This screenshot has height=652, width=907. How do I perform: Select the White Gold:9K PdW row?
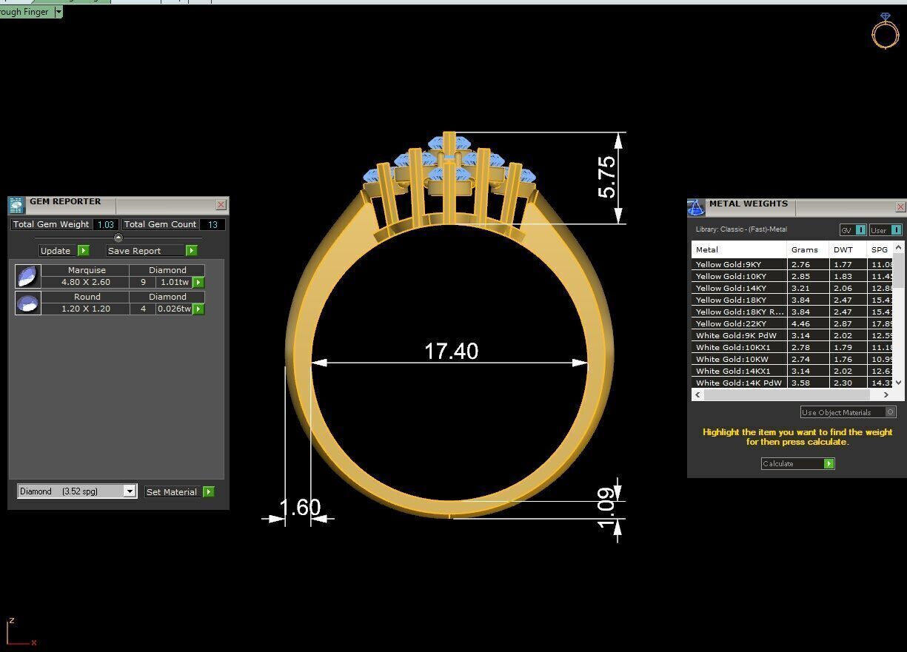point(792,335)
